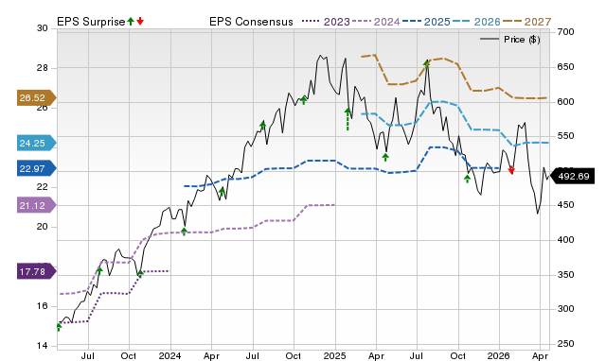Click the 20 label on EPS axis
Viewport: 606px width, 361px height.
(43, 227)
